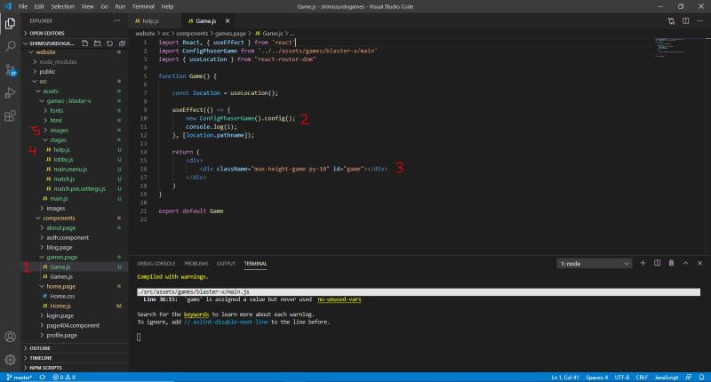Open errors and warnings count in status bar

click(x=64, y=377)
